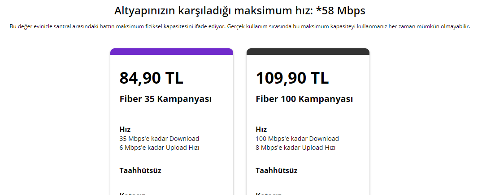The height and width of the screenshot is (195, 495).
Task: Click the 84,90 TL price
Action: tap(151, 78)
